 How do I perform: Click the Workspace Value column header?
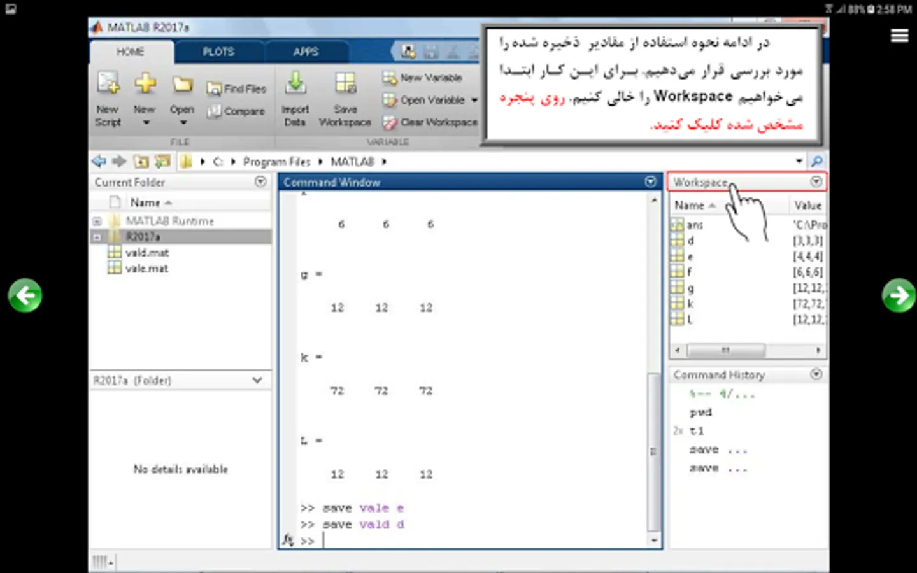click(807, 206)
